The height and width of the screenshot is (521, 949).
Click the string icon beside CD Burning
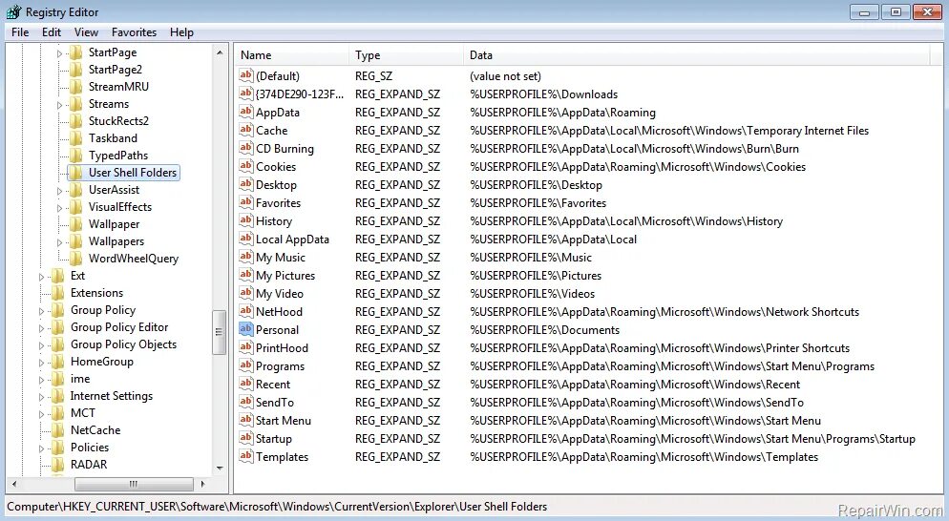[x=245, y=148]
